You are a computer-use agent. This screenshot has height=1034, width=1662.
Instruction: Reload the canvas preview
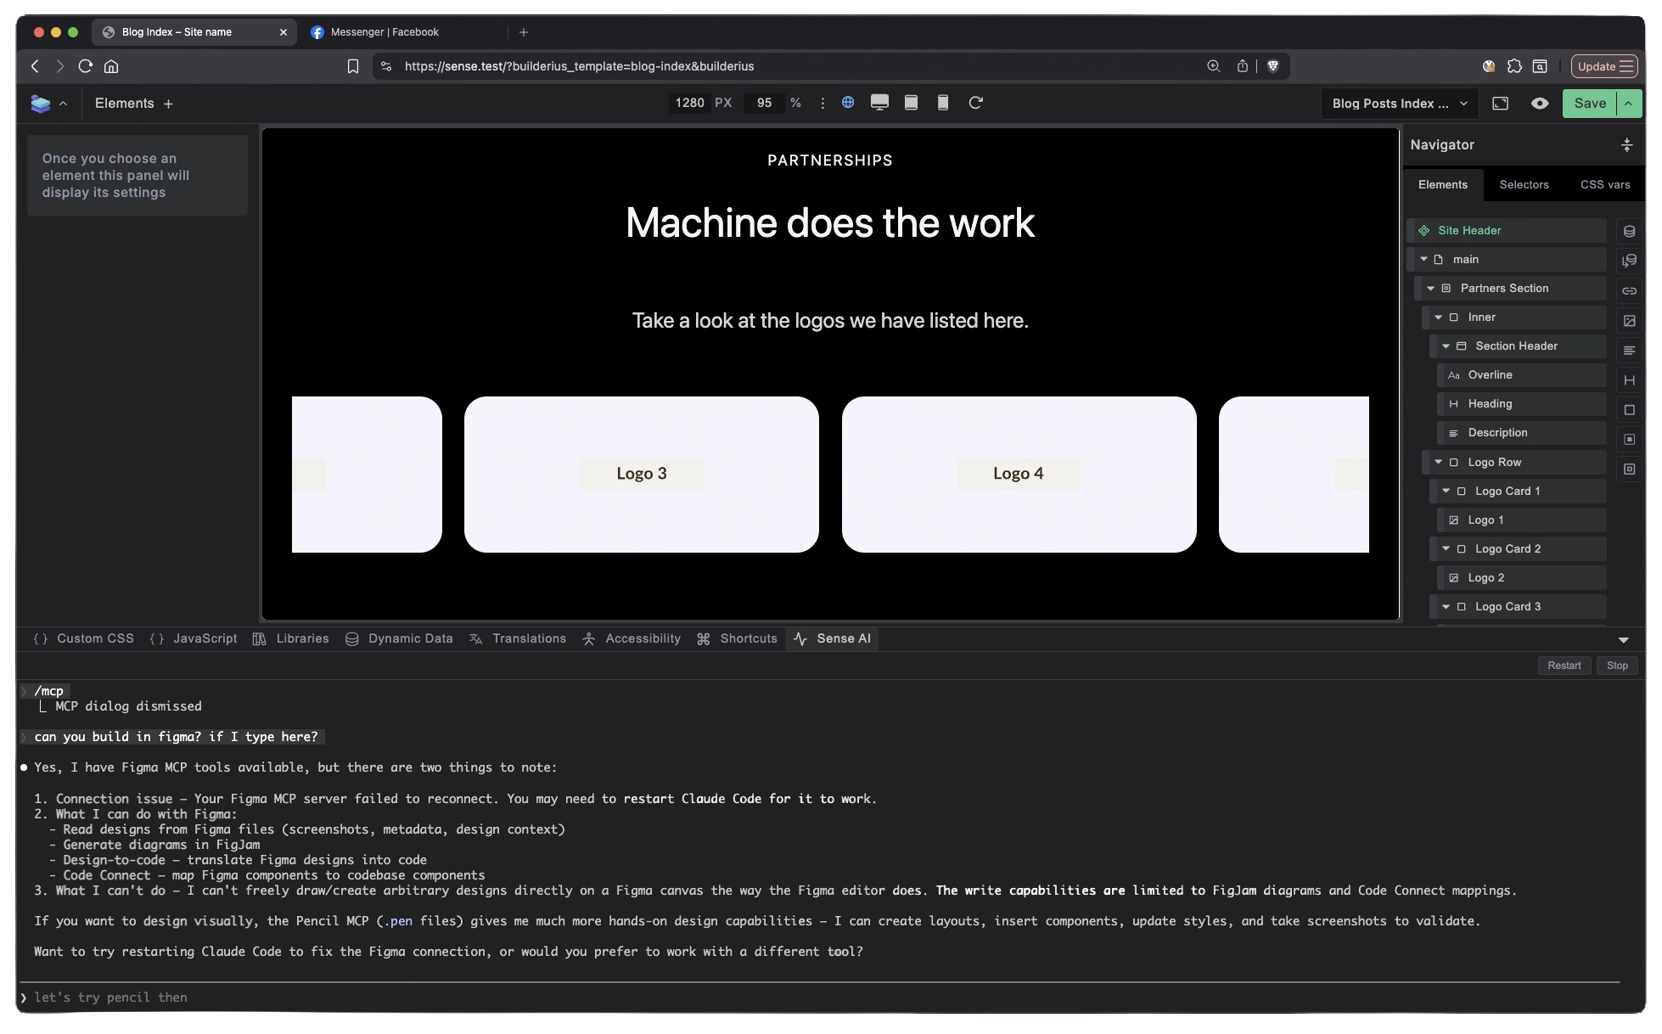point(976,102)
